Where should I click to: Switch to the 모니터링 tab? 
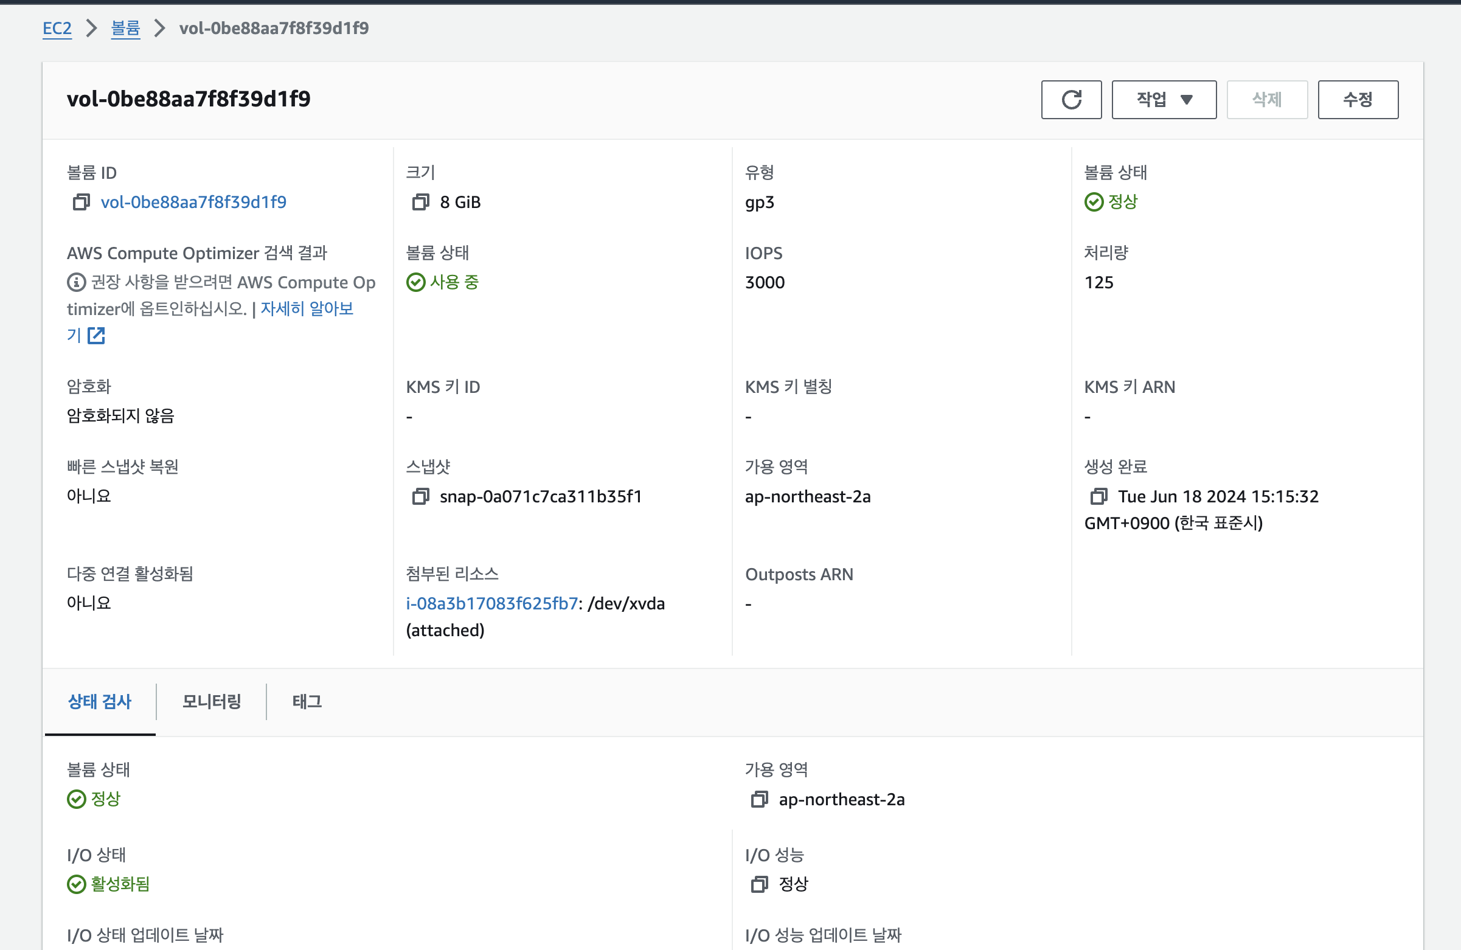[x=211, y=701]
